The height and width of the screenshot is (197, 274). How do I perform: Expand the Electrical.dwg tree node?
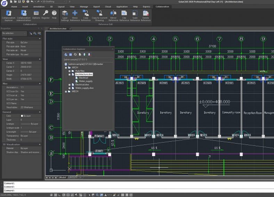(70, 85)
